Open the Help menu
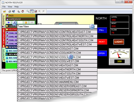The height and width of the screenshot is (102, 134). click(x=16, y=7)
